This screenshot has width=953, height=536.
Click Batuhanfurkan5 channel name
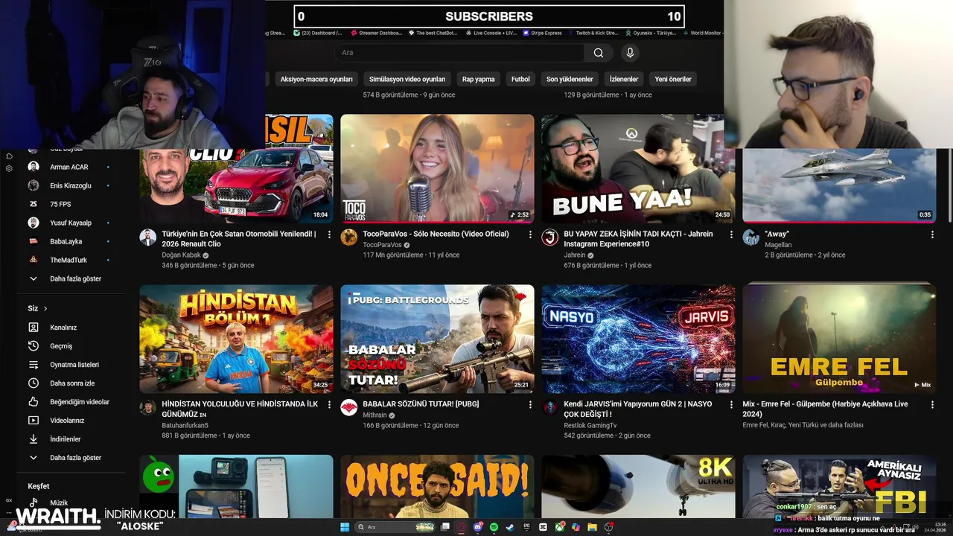tap(185, 425)
